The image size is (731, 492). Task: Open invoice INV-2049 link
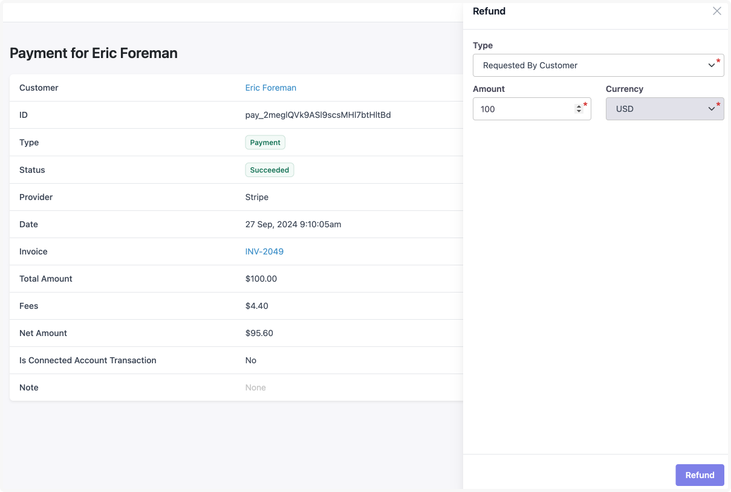pos(264,251)
